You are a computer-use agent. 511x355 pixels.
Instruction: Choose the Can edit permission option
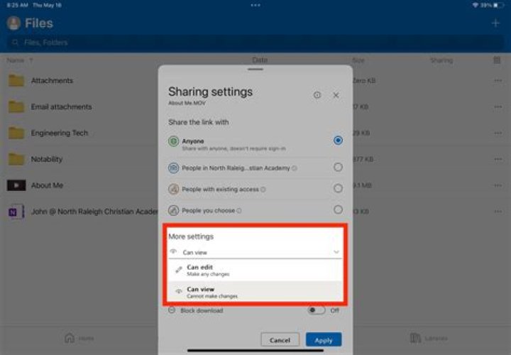tap(255, 270)
